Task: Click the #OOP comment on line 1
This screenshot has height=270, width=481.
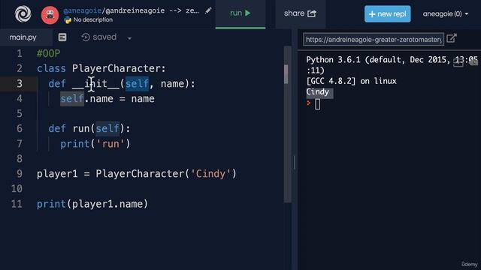Action: pyautogui.click(x=48, y=53)
